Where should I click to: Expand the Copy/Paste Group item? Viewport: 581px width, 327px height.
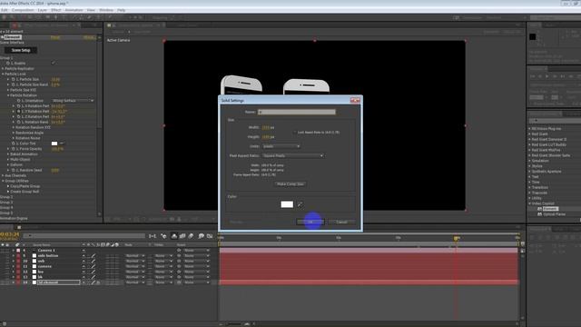click(x=8, y=186)
